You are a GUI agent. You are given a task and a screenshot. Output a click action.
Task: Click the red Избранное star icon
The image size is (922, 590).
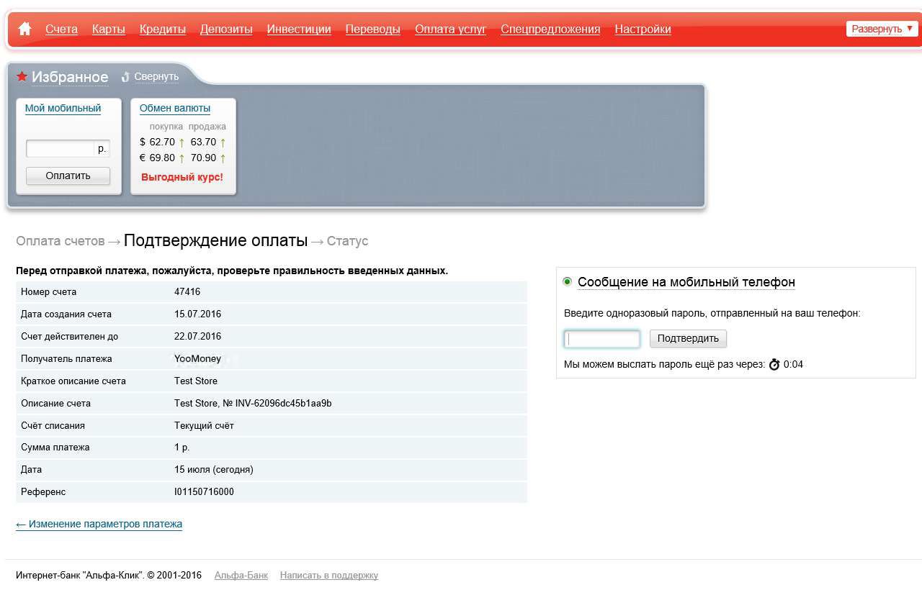pos(22,76)
